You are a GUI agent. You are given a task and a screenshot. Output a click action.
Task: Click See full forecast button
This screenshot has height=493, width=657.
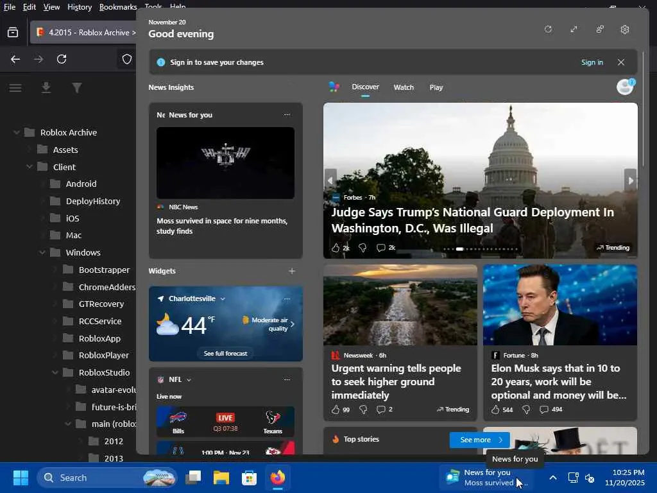click(x=225, y=354)
